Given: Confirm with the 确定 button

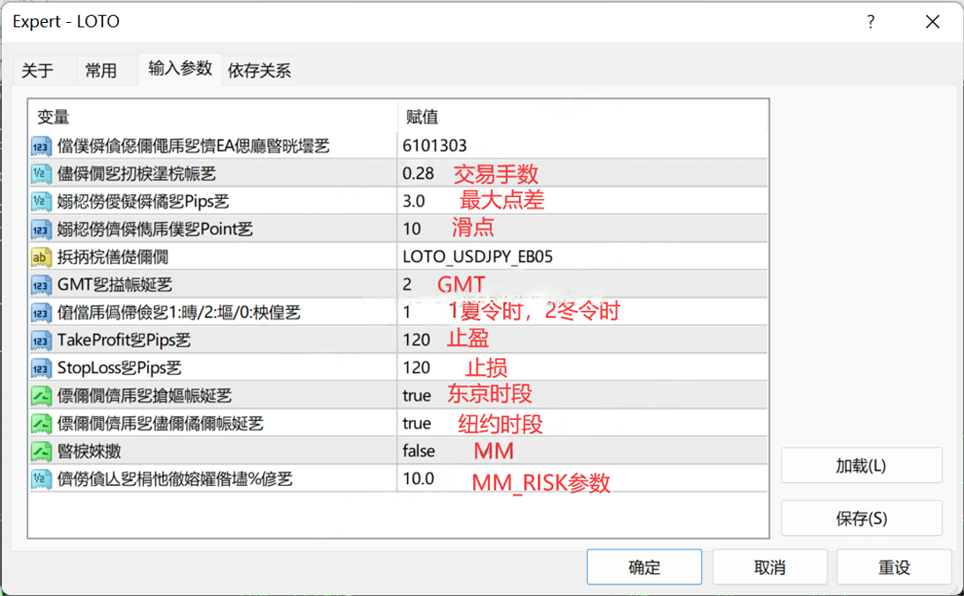Looking at the screenshot, I should coord(644,568).
